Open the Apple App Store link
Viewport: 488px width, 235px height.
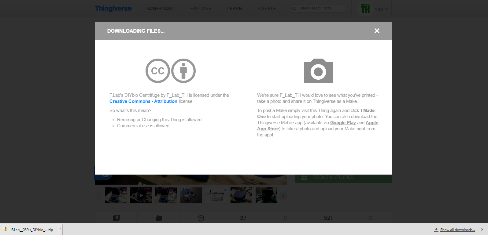[318, 126]
